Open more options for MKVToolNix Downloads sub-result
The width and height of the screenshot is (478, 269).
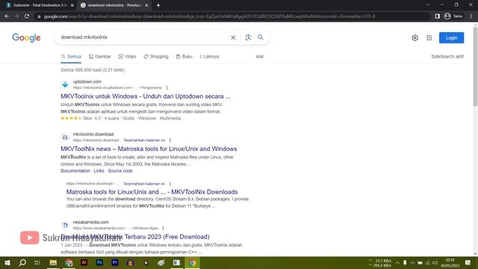coord(170,184)
